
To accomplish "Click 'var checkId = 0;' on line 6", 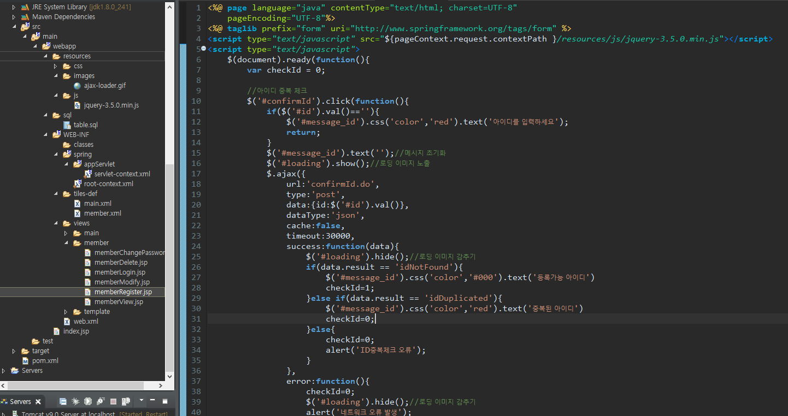I will click(x=286, y=70).
